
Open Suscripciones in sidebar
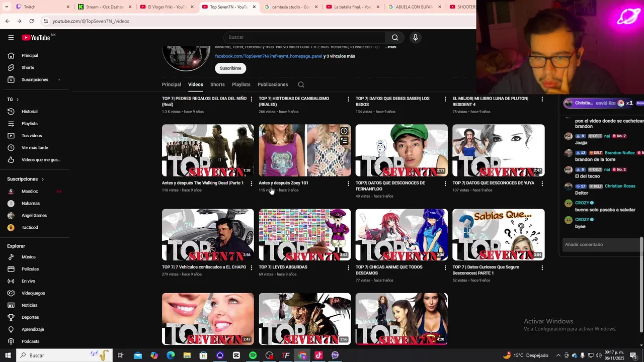click(x=35, y=80)
